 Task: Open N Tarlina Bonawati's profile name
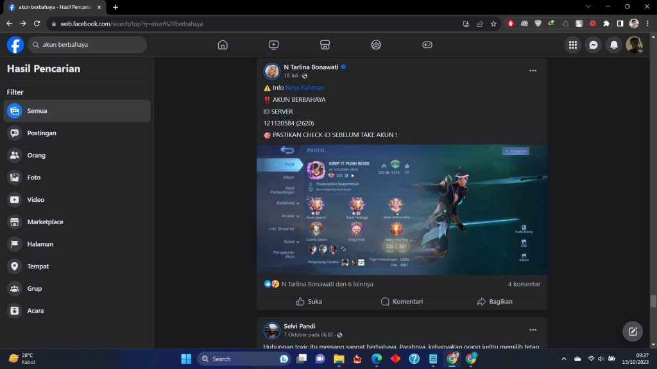(311, 67)
